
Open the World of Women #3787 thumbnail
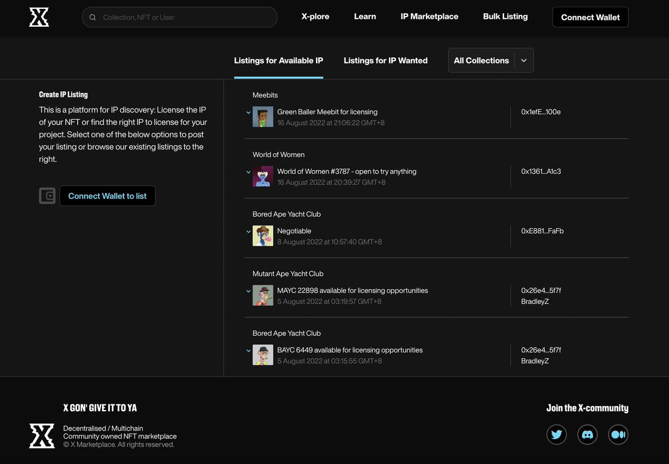point(263,177)
